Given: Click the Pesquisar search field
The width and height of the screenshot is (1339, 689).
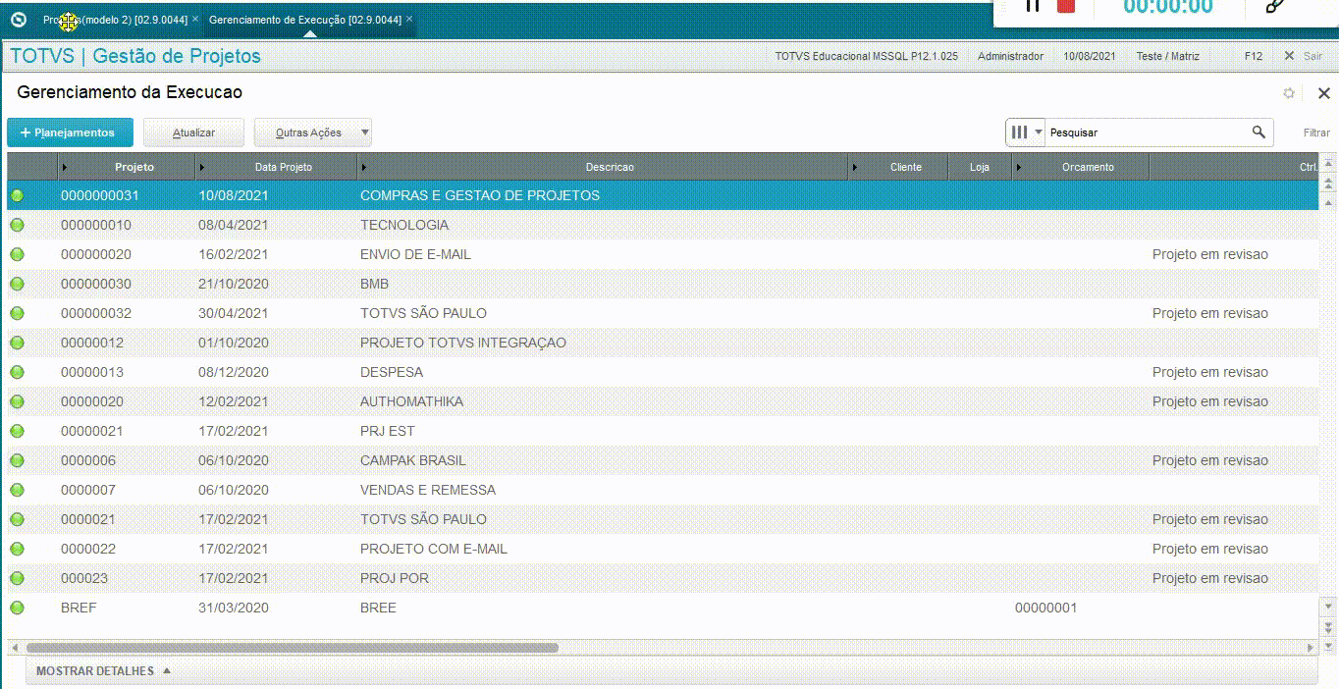Looking at the screenshot, I should click(x=1147, y=132).
